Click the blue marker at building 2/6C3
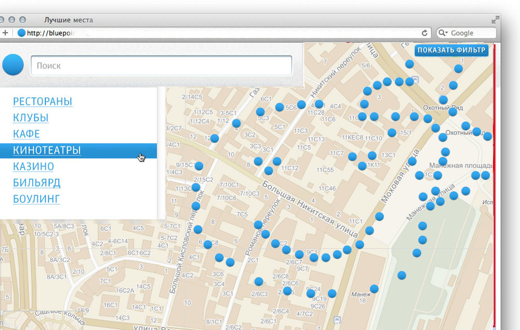This screenshot has height=330, width=520. 258,282
